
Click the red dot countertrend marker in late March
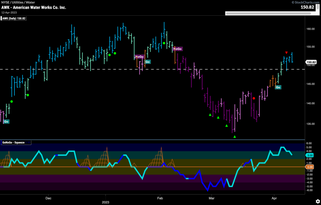tap(254, 98)
